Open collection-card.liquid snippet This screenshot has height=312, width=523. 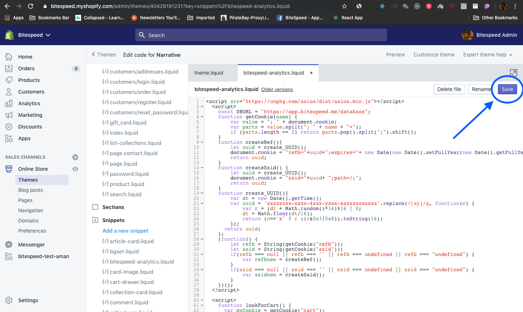[136, 292]
